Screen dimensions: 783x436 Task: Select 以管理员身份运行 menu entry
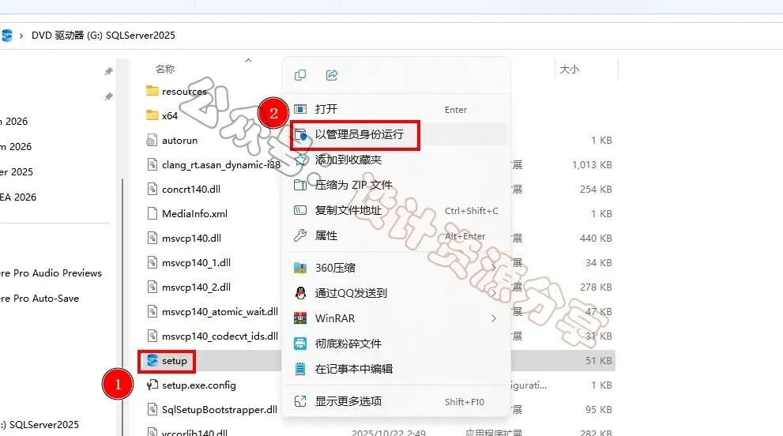397,134
